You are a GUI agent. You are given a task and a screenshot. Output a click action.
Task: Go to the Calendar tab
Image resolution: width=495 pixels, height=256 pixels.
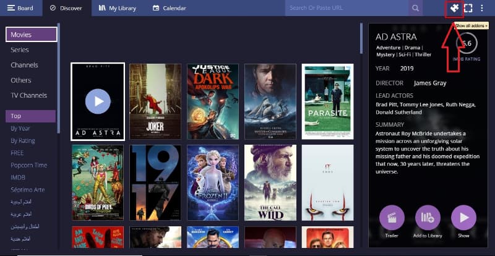click(x=169, y=8)
